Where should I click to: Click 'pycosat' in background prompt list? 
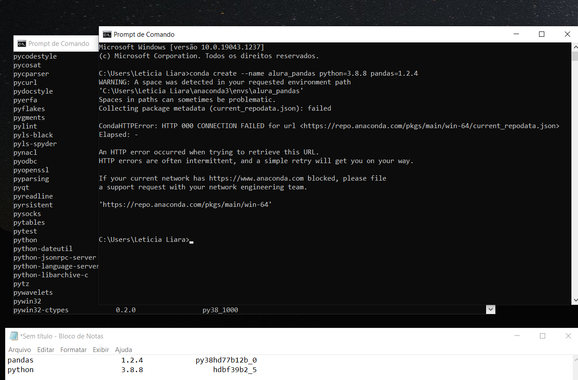(x=27, y=65)
